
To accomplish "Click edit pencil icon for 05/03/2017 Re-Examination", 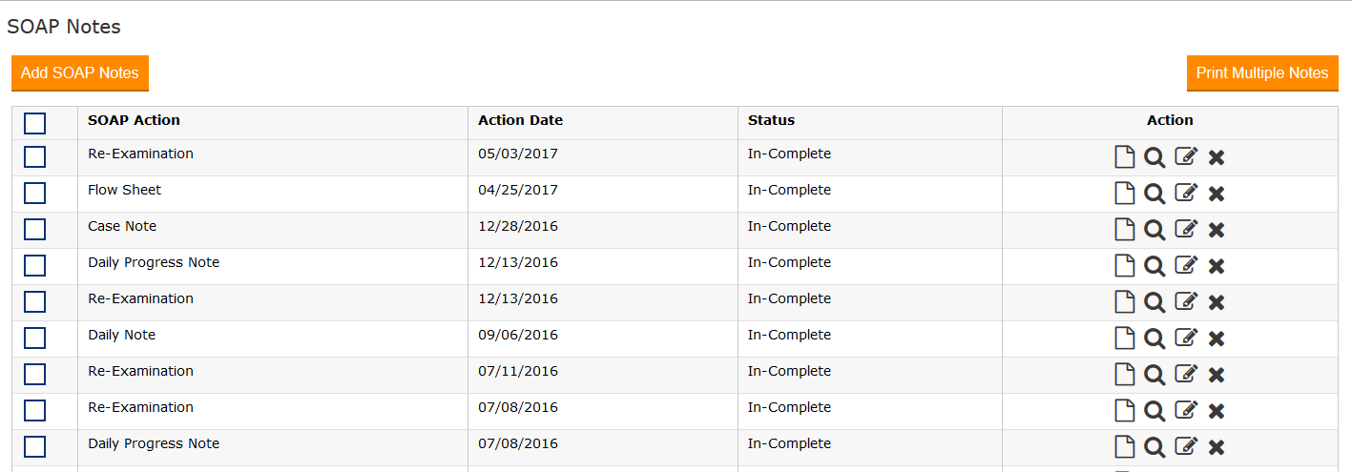I will [1186, 157].
